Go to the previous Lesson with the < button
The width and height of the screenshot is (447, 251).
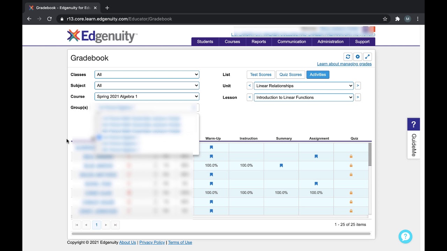pyautogui.click(x=250, y=97)
